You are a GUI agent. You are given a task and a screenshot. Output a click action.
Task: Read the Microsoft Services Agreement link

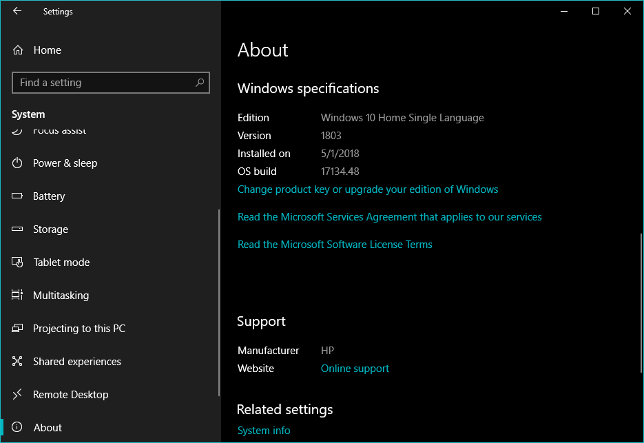tap(389, 217)
